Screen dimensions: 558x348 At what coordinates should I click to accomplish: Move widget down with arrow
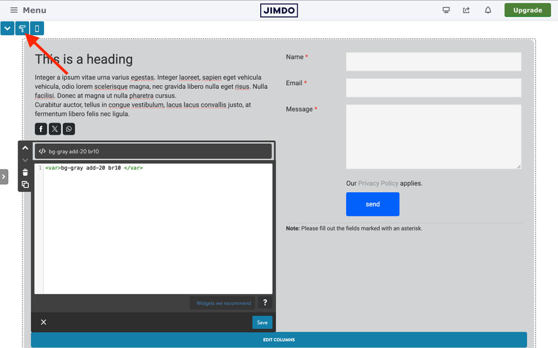[x=25, y=160]
